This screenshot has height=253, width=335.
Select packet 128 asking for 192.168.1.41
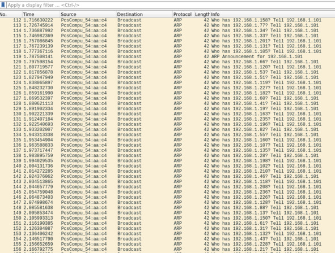(x=168, y=103)
